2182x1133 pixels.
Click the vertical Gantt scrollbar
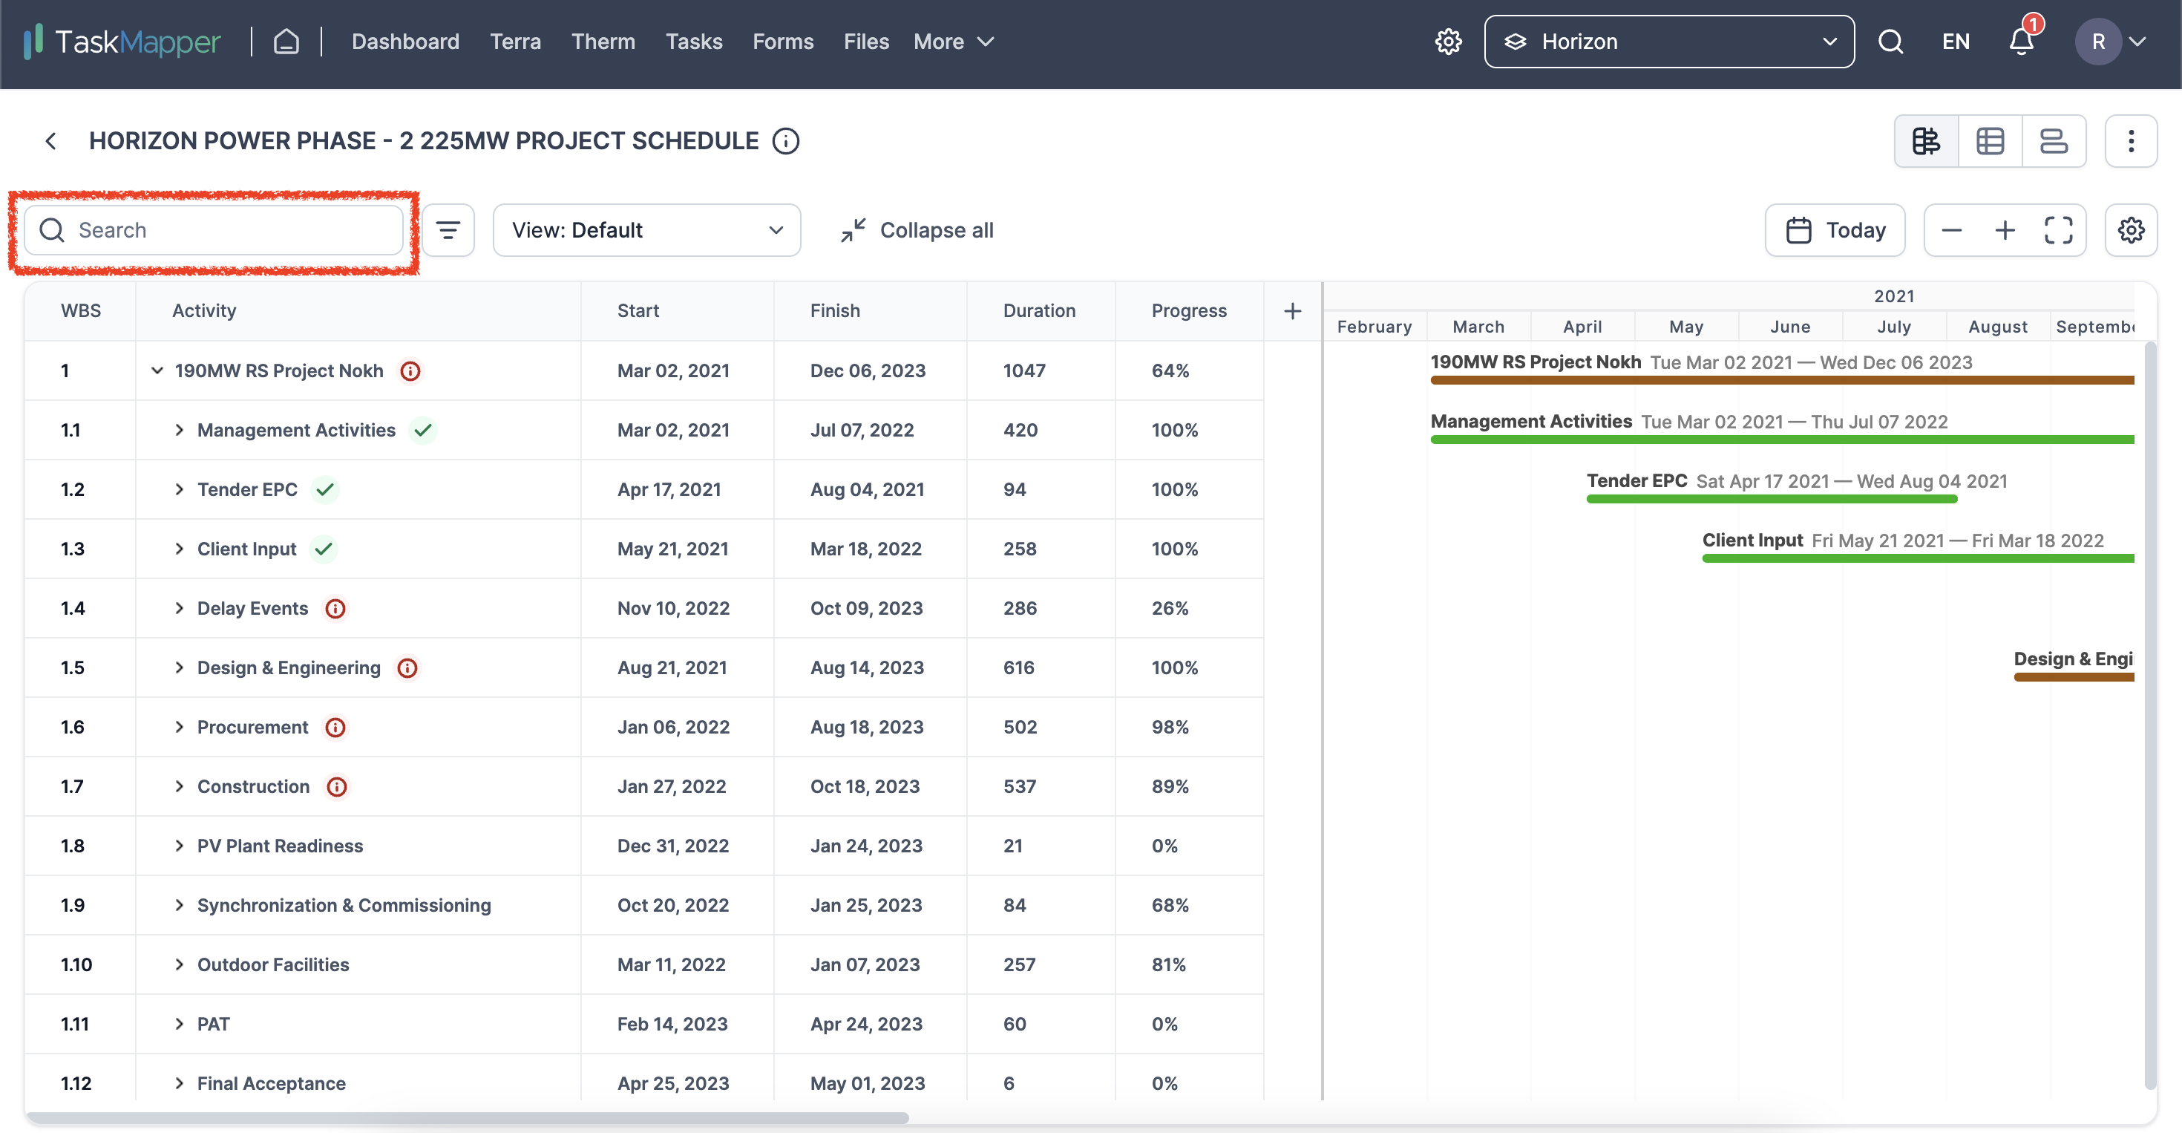click(x=2150, y=714)
